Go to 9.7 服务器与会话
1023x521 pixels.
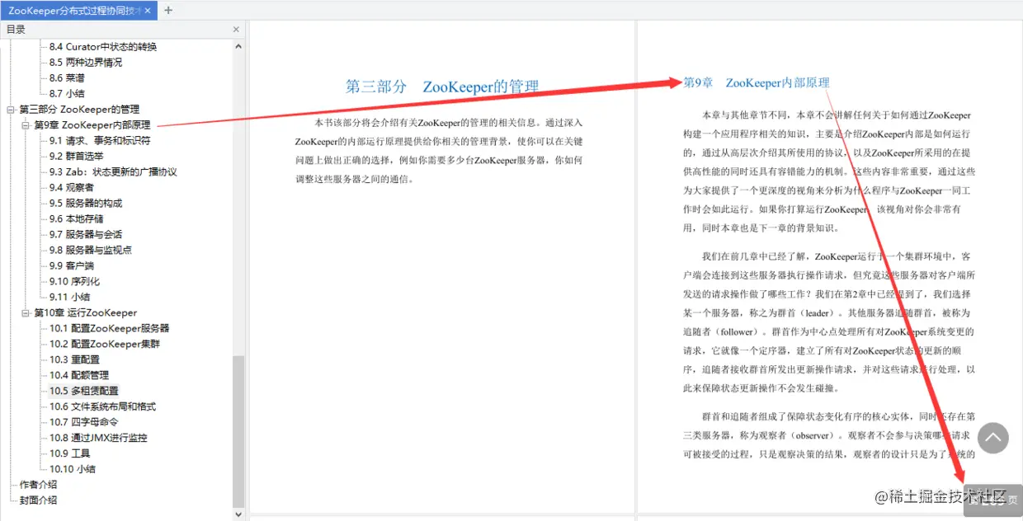(x=85, y=235)
